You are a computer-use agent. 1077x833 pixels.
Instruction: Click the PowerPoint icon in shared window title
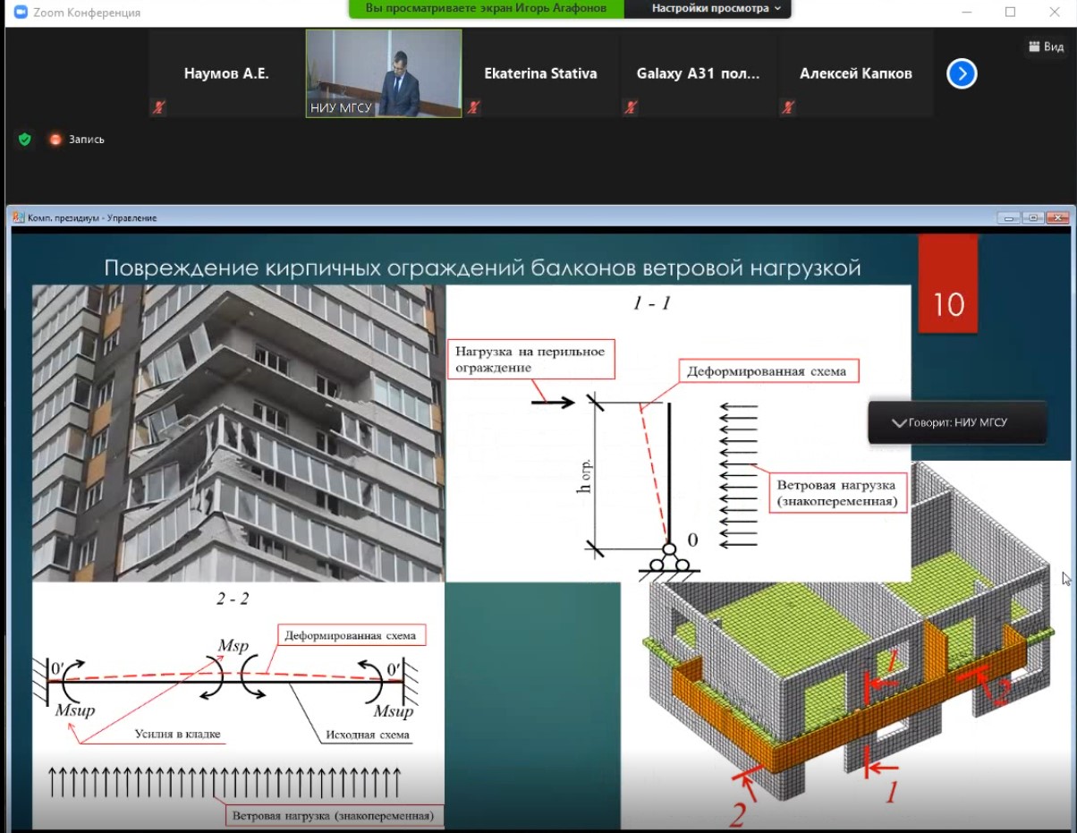[18, 217]
